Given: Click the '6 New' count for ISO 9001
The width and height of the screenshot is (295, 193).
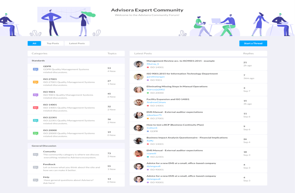Looking at the screenshot, I should pyautogui.click(x=111, y=97).
